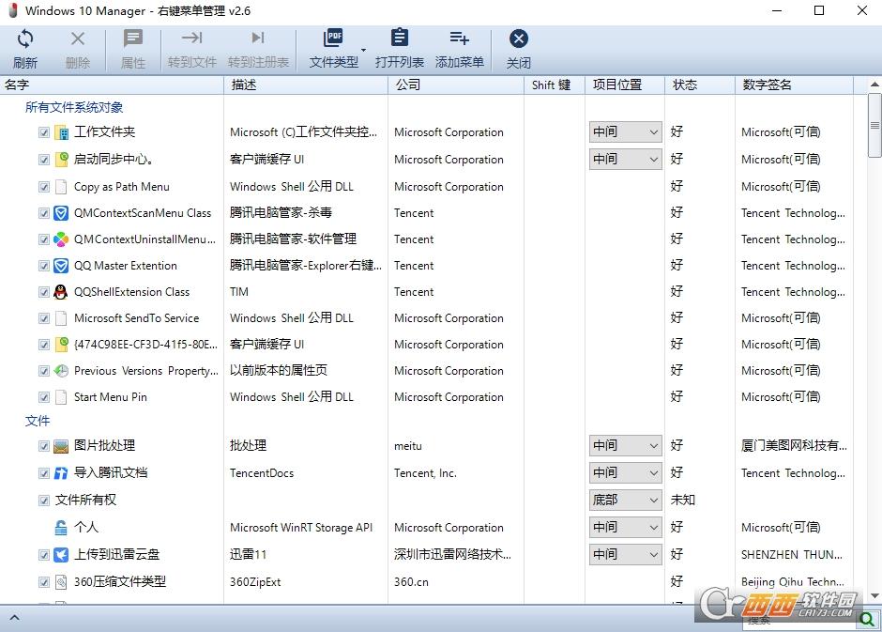Click Previous Versions Property icon
This screenshot has height=632, width=882.
pyautogui.click(x=61, y=371)
